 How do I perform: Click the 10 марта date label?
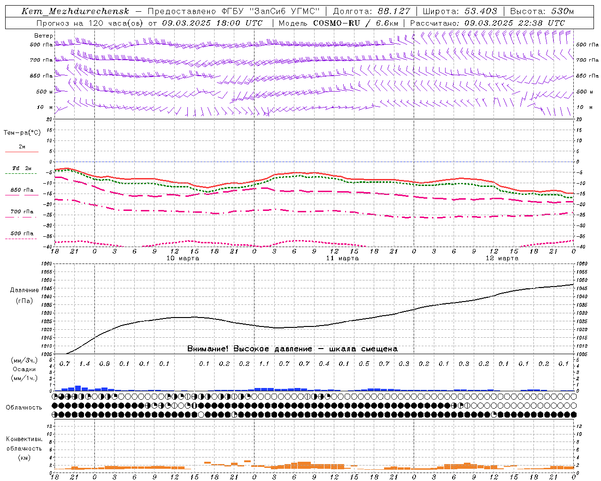coord(183,258)
